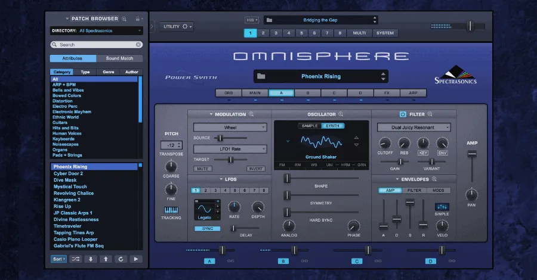The height and width of the screenshot is (280, 537).
Task: Open the modulation source Wheel dropdown
Action: coord(230,127)
